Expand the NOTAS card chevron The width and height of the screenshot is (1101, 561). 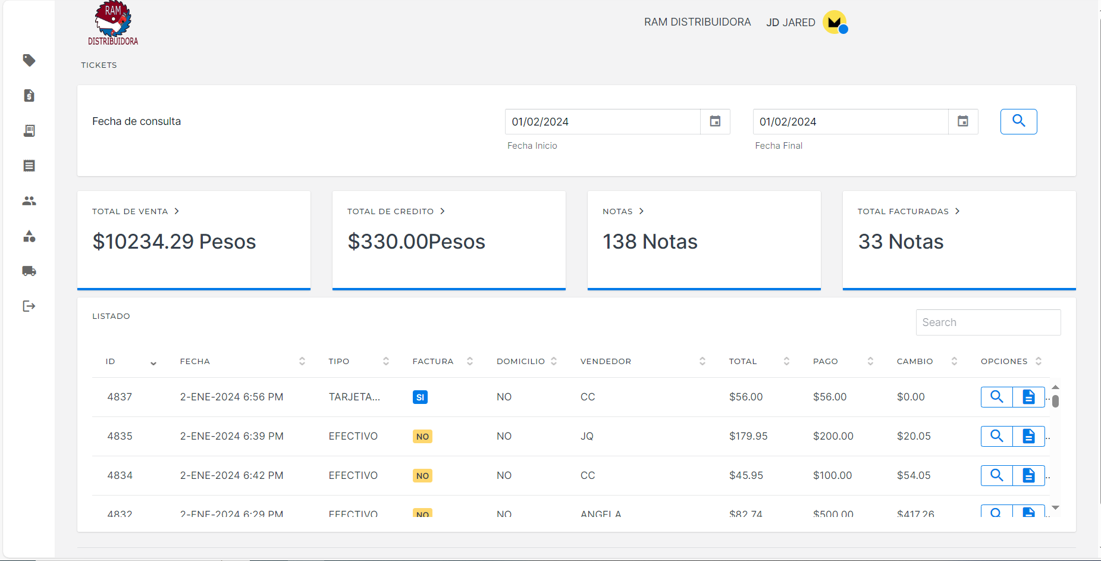click(641, 211)
